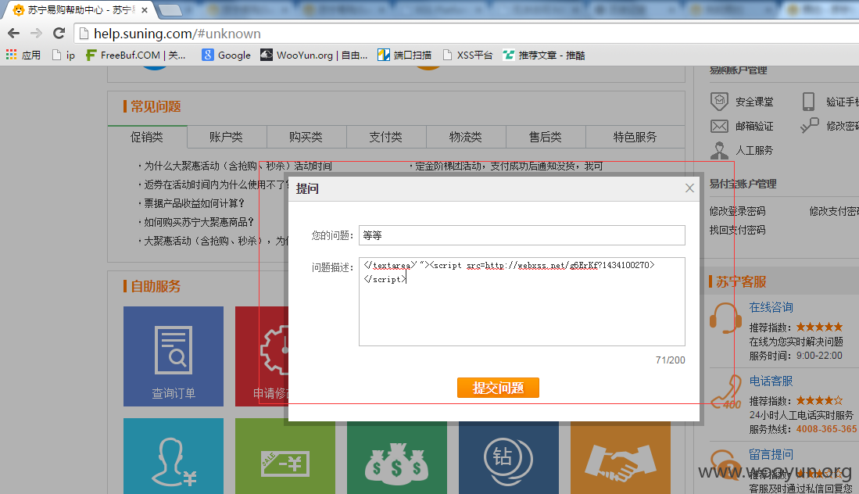Viewport: 859px width, 494px height.
Task: Open the 端口扫描 bookmark
Action: 404,55
